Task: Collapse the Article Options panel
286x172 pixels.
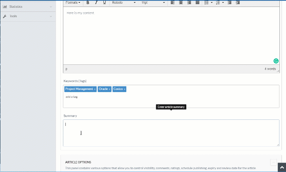Action: [x=273, y=162]
